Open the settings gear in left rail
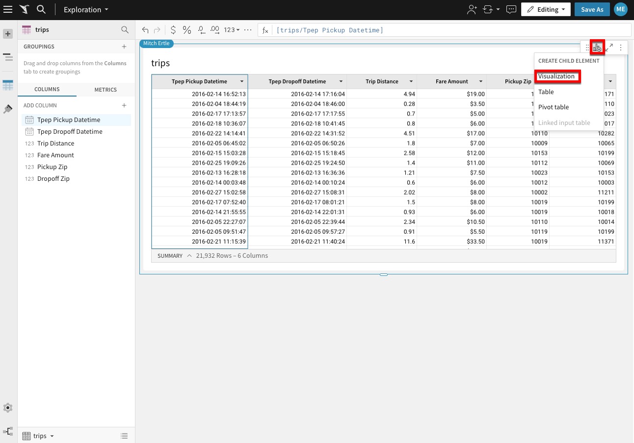 coord(8,408)
